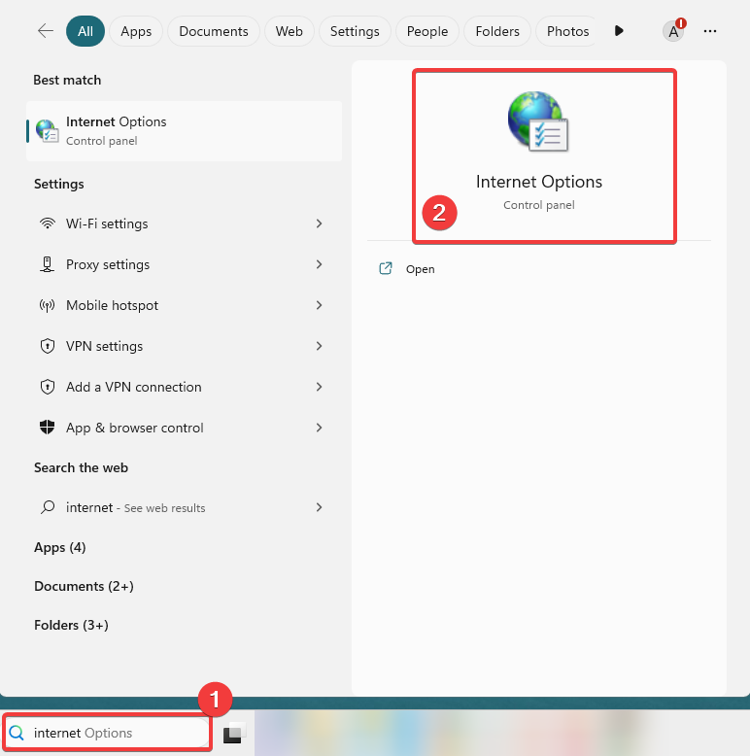This screenshot has width=750, height=756.
Task: Click the taskbar search magnifier icon
Action: (17, 733)
